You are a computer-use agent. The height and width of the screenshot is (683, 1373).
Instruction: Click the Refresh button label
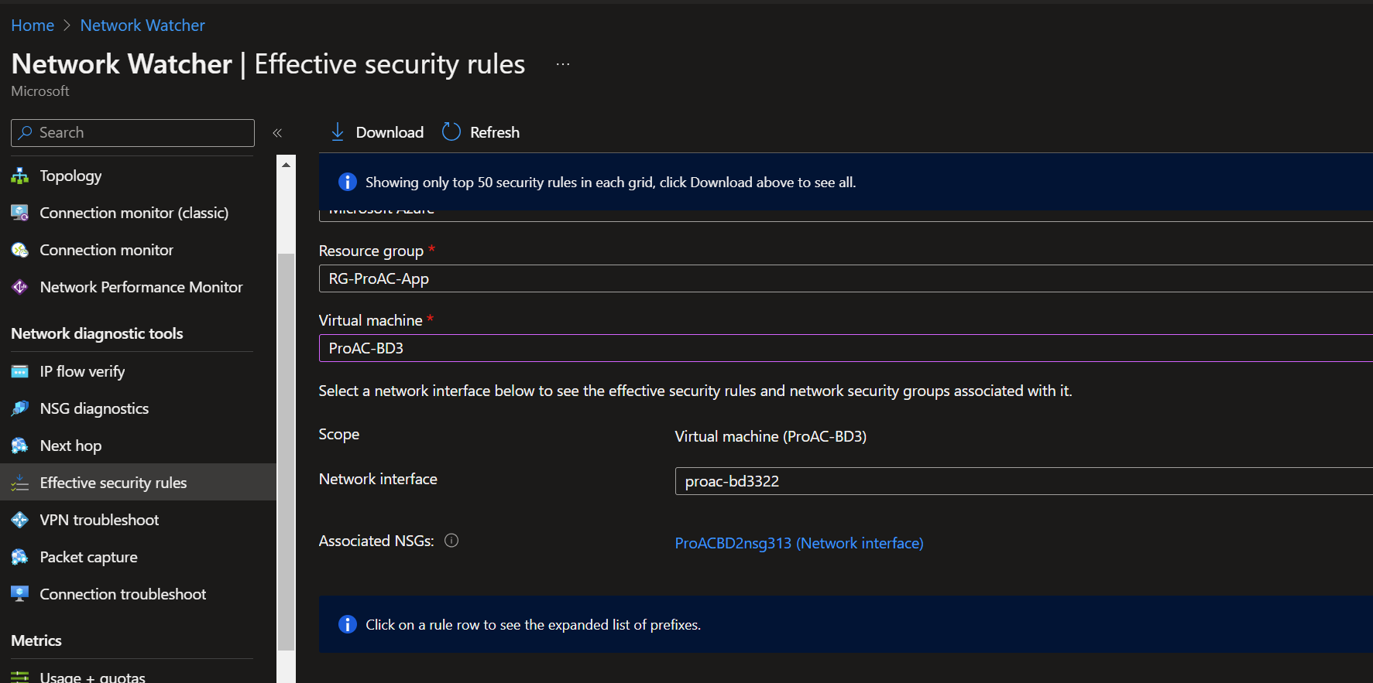495,132
